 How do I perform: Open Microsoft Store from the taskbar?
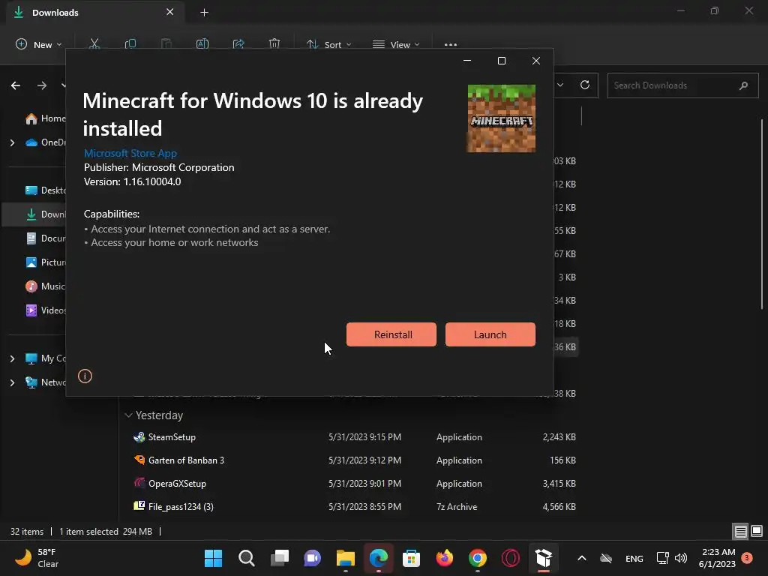[412, 558]
